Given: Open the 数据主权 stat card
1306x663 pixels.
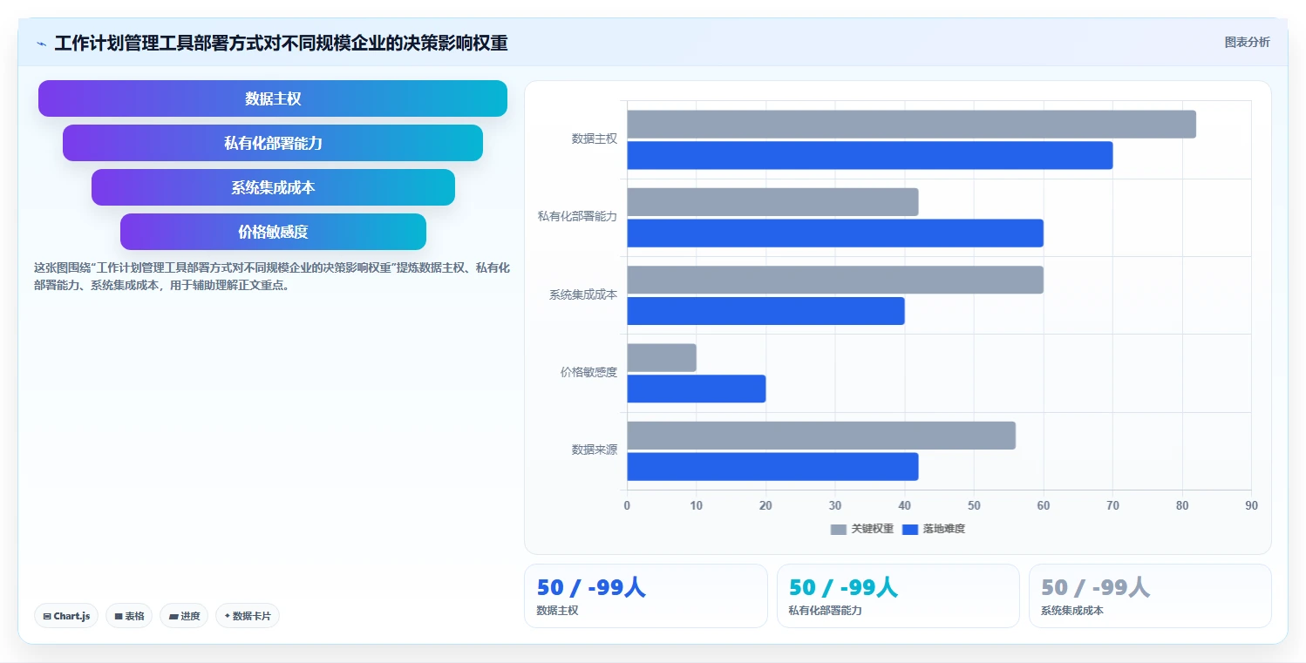Looking at the screenshot, I should tap(646, 596).
